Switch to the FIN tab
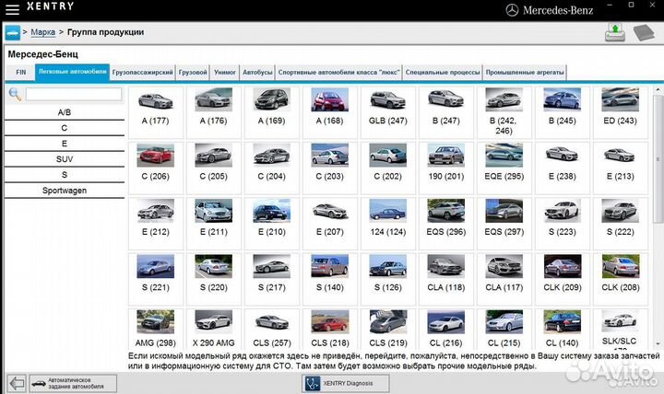The width and height of the screenshot is (664, 394). coord(20,73)
